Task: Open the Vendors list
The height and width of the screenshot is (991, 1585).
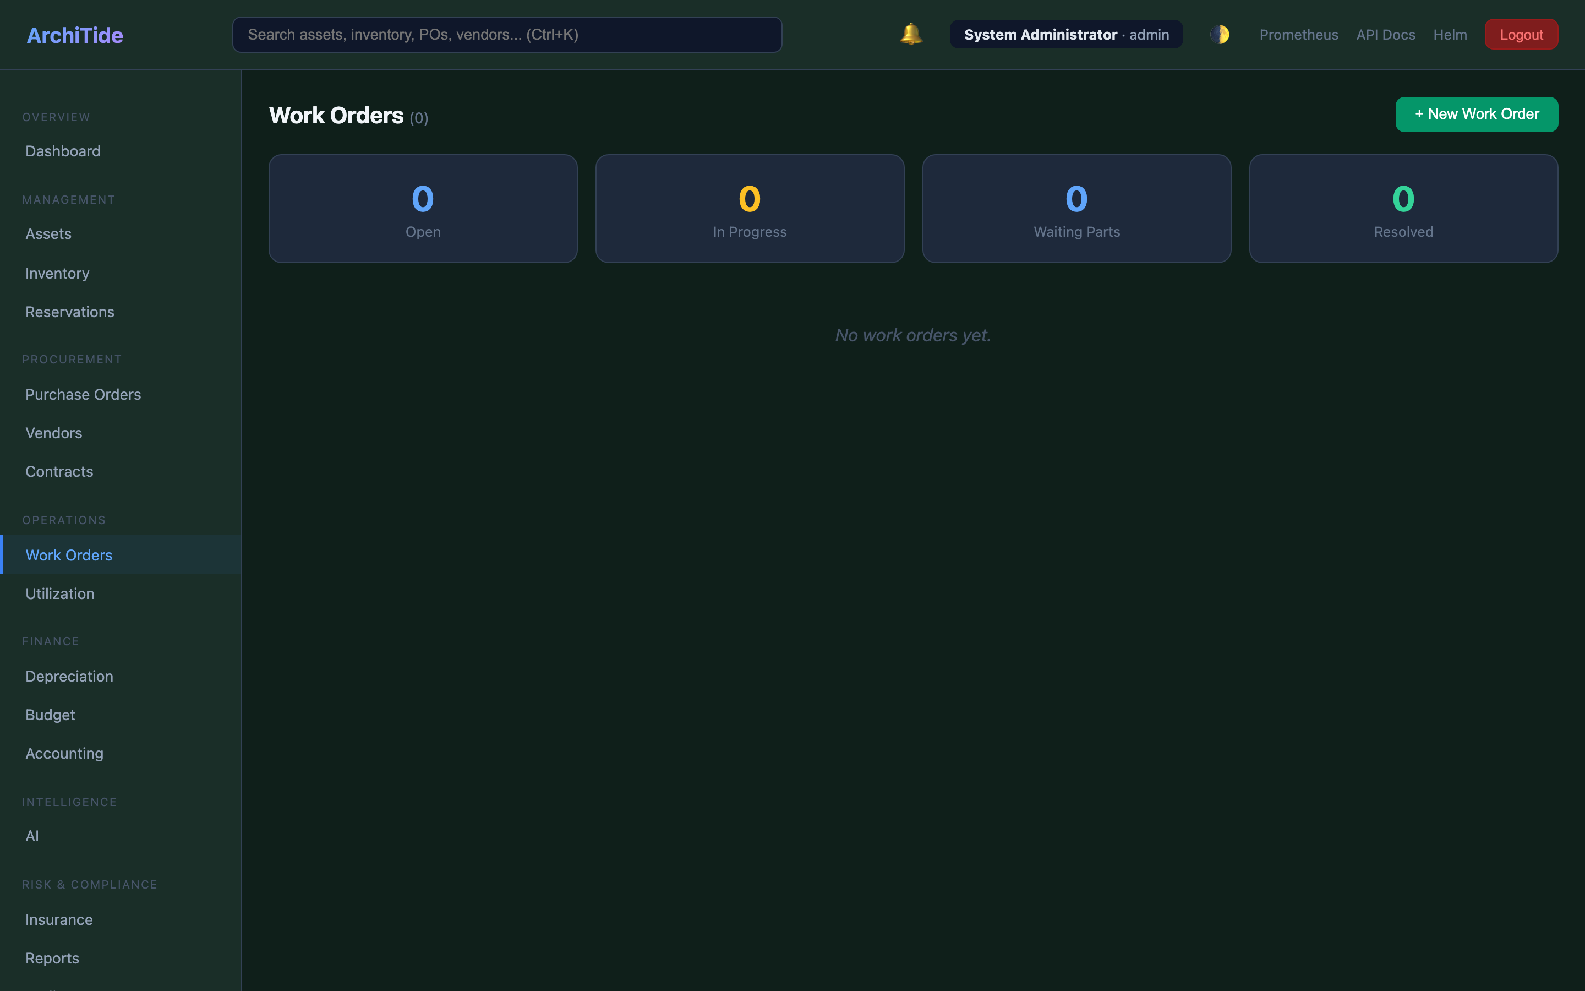Action: (54, 433)
